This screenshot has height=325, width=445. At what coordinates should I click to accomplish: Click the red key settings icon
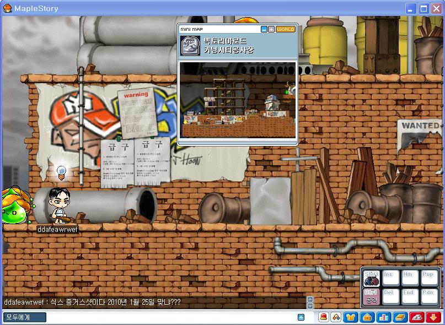pos(417,317)
